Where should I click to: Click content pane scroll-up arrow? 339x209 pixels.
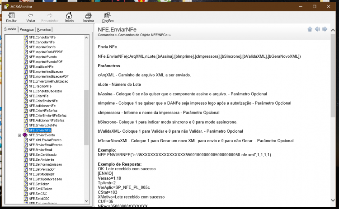(x=333, y=30)
